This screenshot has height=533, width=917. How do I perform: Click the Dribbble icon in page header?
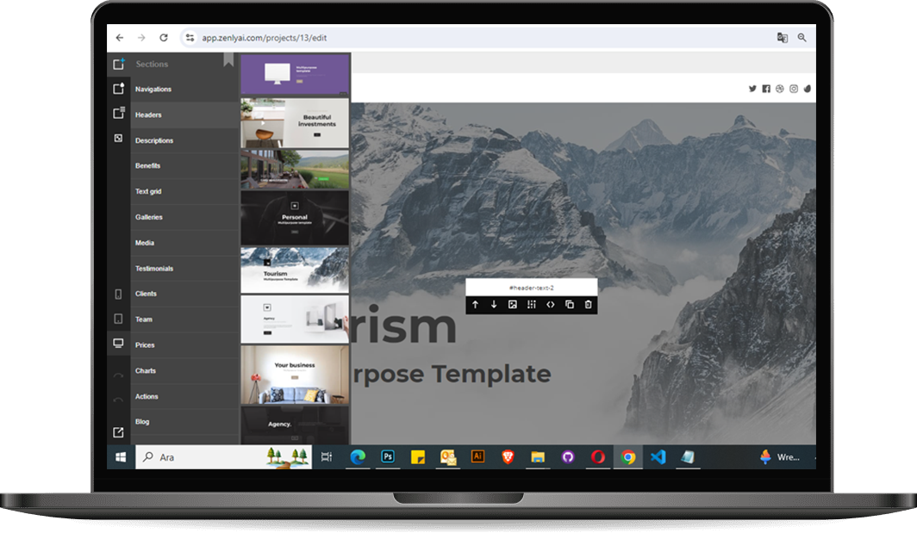780,89
